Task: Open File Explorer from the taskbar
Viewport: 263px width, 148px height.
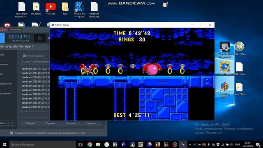Action: tap(98, 144)
